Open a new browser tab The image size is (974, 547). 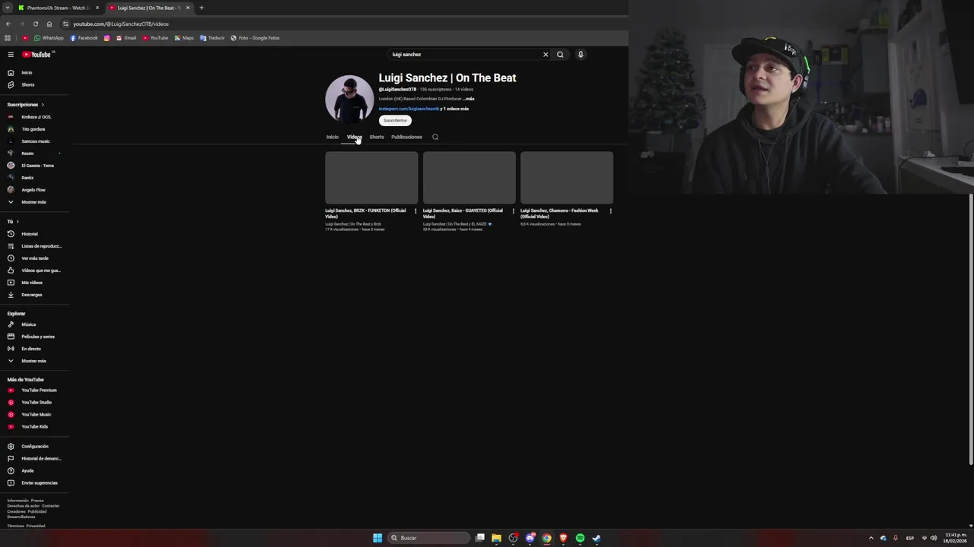(x=201, y=8)
